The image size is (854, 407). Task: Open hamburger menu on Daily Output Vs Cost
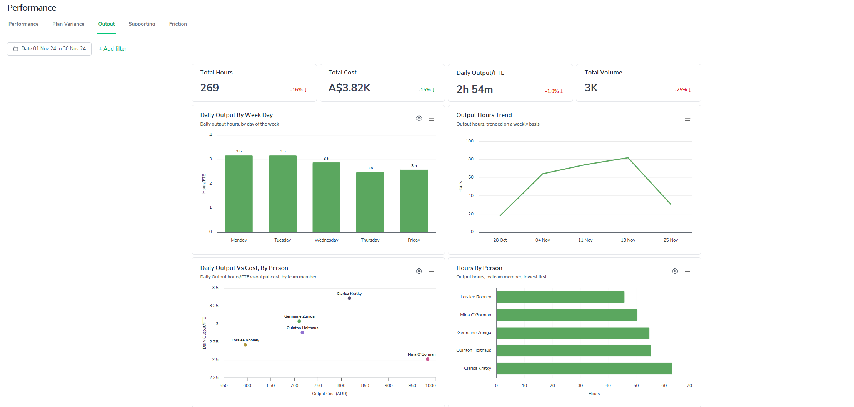pyautogui.click(x=431, y=271)
